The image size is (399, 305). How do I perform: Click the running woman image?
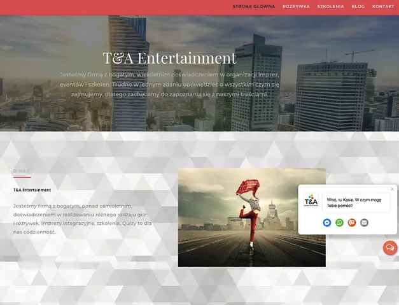click(251, 217)
